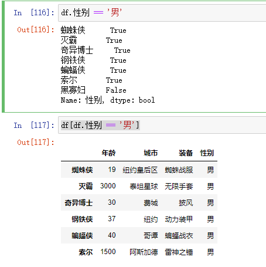
Task: Click the 奇异博士 row index in table
Action: click(x=79, y=202)
